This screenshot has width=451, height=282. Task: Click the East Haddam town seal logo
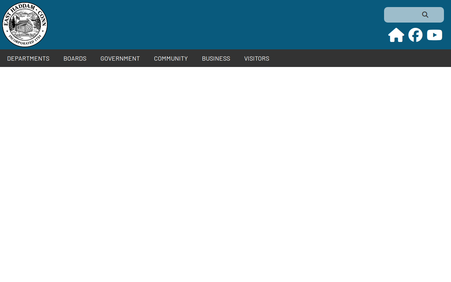[x=25, y=25]
